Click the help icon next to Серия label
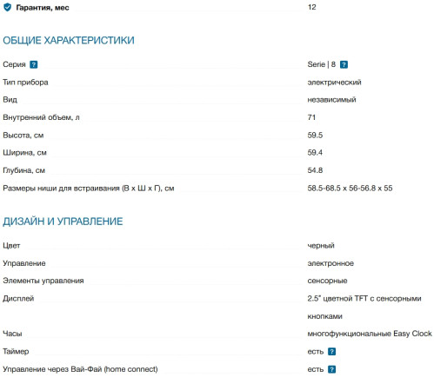The image size is (434, 391). pos(34,64)
